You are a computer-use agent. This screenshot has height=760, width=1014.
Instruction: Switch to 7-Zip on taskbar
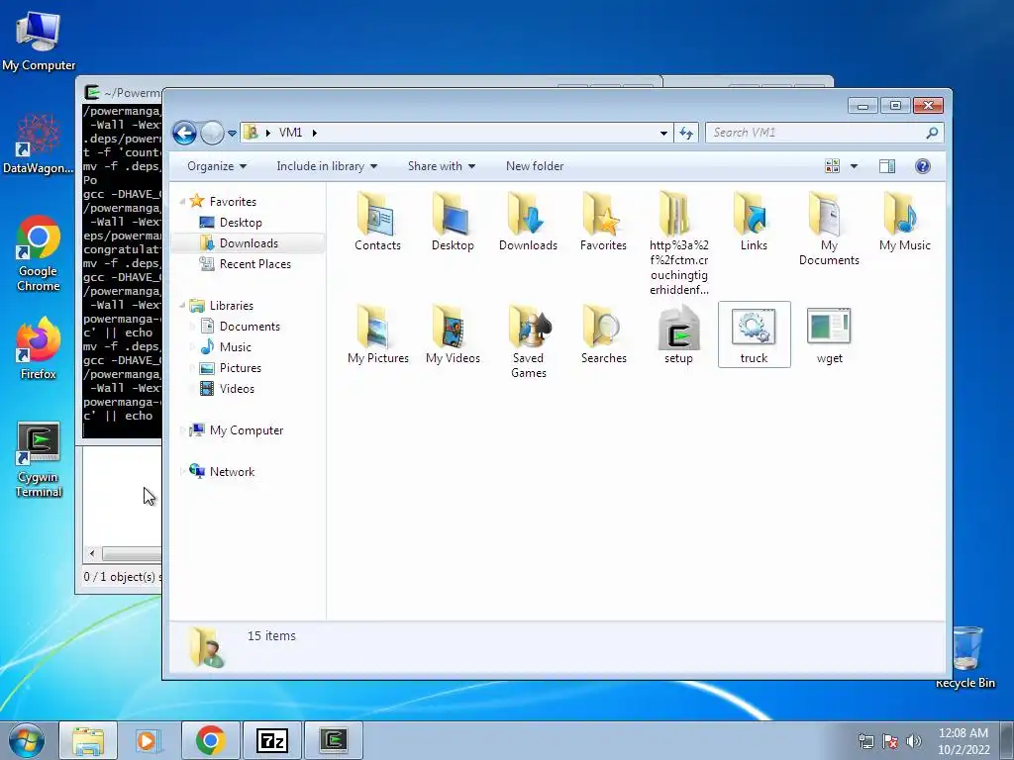[x=271, y=740]
